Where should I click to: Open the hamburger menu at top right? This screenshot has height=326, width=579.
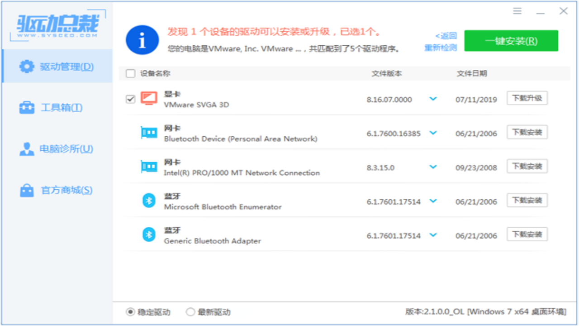click(517, 11)
